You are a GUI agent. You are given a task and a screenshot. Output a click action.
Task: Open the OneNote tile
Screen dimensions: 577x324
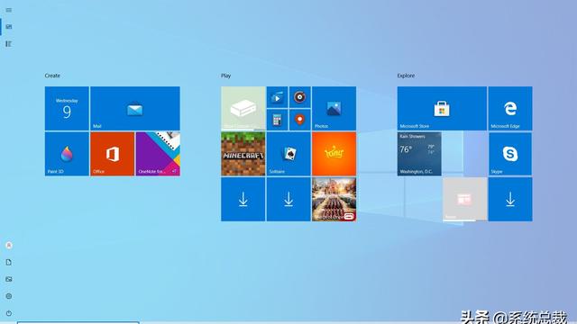pos(158,154)
